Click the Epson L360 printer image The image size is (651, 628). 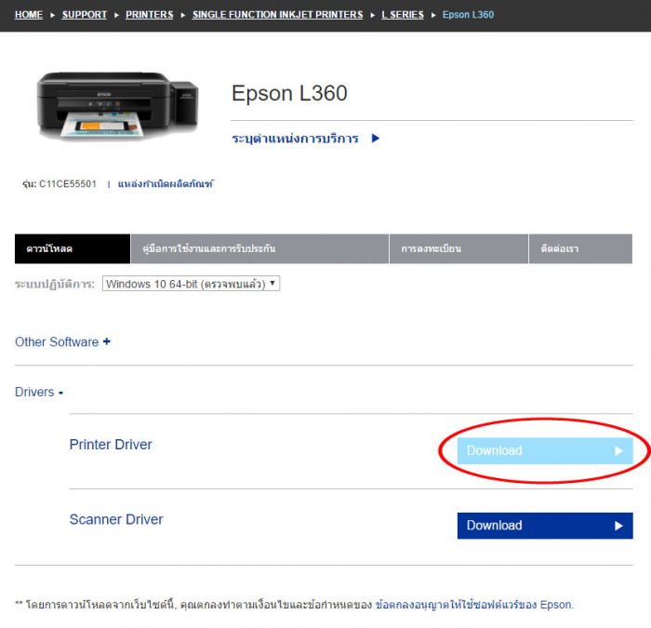[x=117, y=105]
